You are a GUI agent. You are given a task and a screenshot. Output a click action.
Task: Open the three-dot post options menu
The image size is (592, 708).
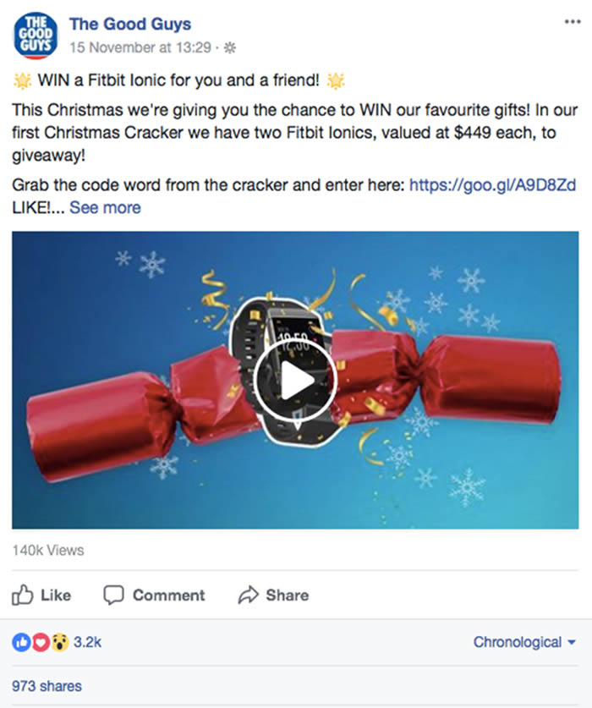[573, 22]
